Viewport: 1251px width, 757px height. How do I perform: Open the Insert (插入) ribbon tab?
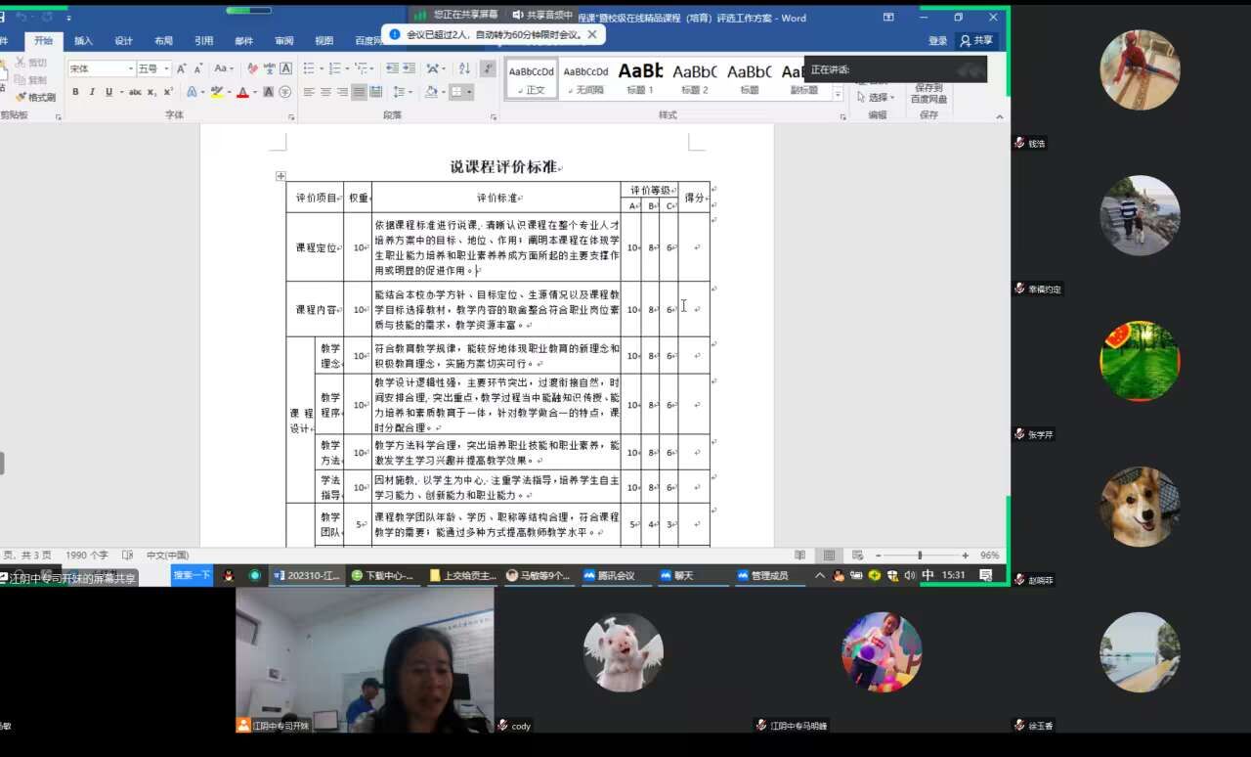(x=83, y=41)
